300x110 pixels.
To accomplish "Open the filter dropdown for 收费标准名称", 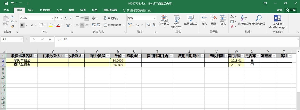I will [35, 56].
